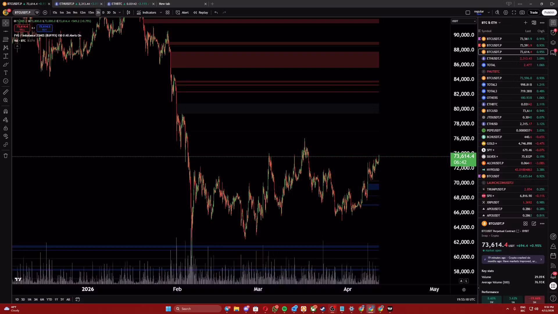This screenshot has width=558, height=314.
Task: Open indicator templates grid icon
Action: [168, 13]
